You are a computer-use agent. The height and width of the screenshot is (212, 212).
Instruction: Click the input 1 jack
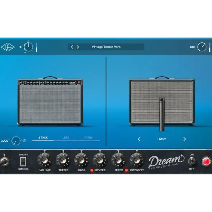pos(4,162)
